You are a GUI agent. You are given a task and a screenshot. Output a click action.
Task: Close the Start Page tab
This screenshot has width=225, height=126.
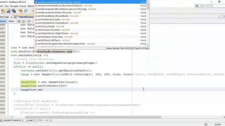click(x=11, y=17)
